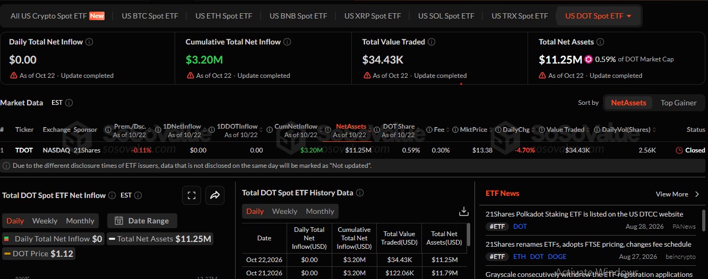Viewport: 708px width, 279px height.
Task: Sort market data by Top Gainer
Action: pos(678,103)
